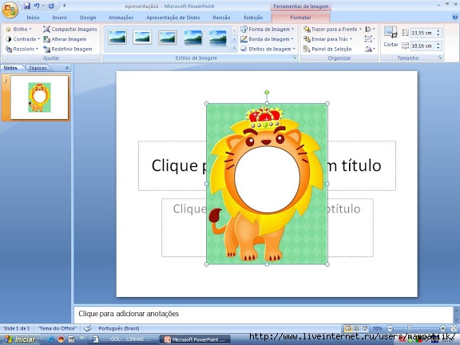Open Estilos de Imagem dialog launcher

(x=294, y=57)
